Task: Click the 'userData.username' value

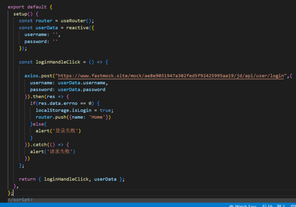Action: 82,83
